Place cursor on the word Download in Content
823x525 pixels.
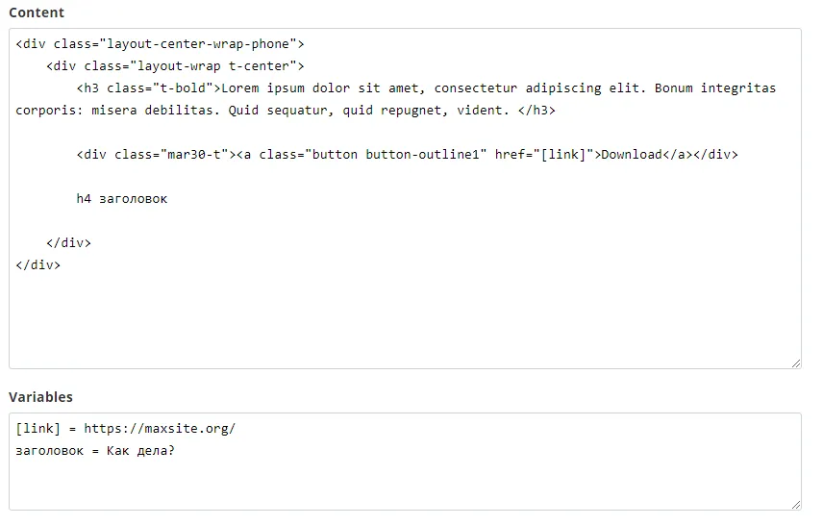point(632,154)
